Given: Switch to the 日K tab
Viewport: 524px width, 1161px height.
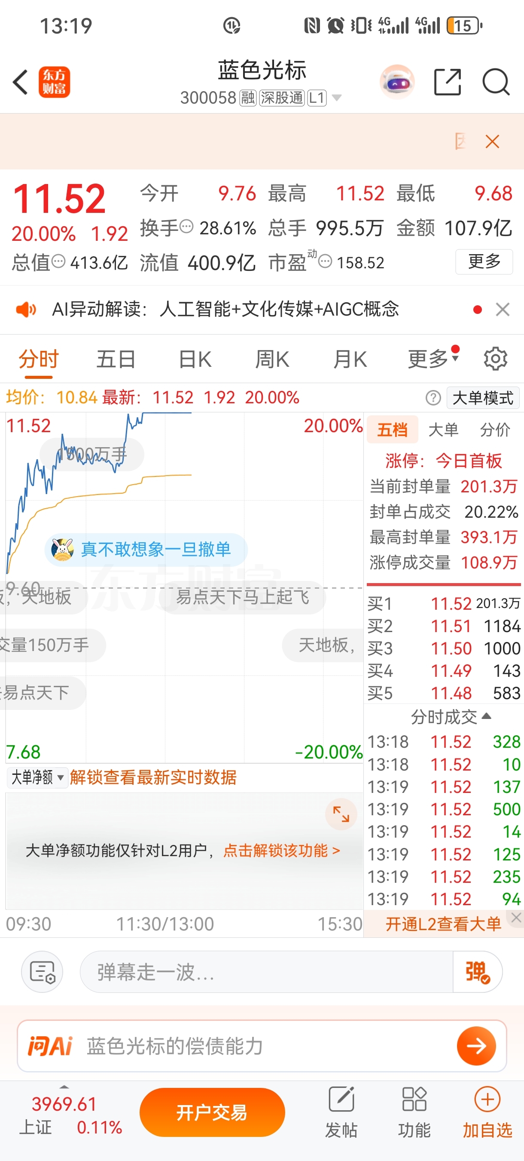Looking at the screenshot, I should [195, 359].
